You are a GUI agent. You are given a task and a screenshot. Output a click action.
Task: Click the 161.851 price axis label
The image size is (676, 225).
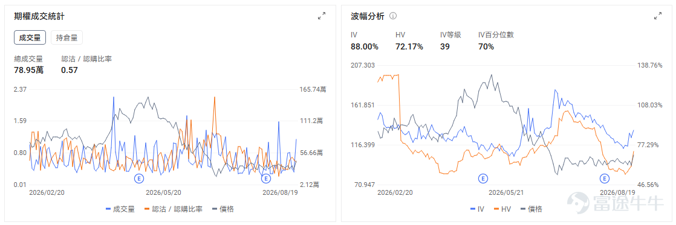(x=363, y=105)
